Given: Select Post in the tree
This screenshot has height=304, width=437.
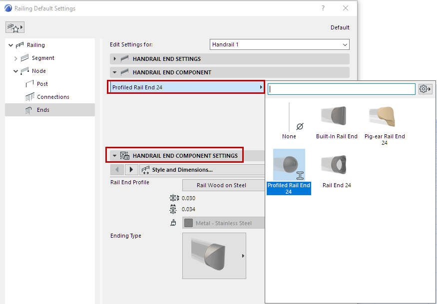Looking at the screenshot, I should click(x=42, y=84).
